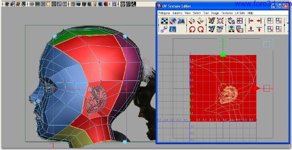Click the red rightward translate arrow in UV editor

point(257,88)
